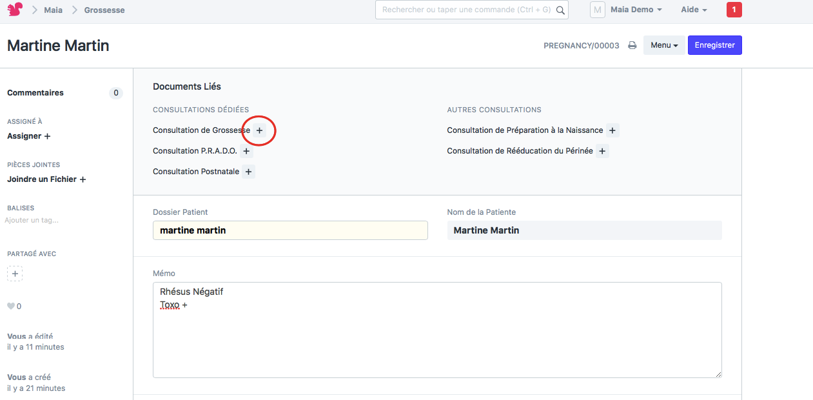Screen dimensions: 813x400
Task: Attach a file via Joindre un Fichier
Action: point(45,179)
